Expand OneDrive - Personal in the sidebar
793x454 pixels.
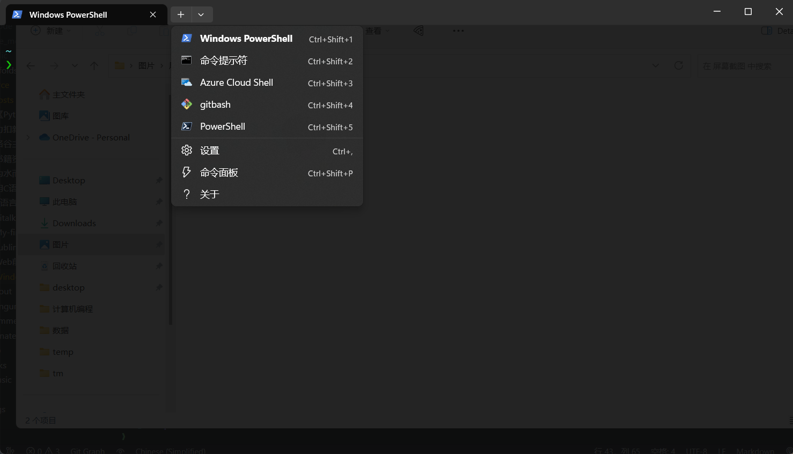point(28,137)
